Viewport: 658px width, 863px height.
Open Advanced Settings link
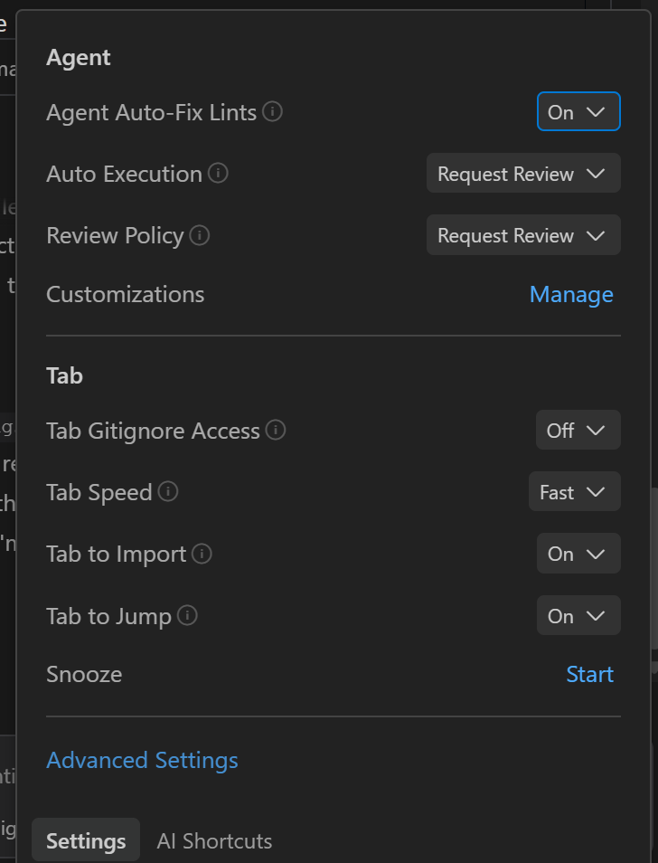142,761
